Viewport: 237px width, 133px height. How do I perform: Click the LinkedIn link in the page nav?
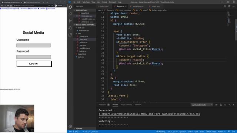[33, 8]
